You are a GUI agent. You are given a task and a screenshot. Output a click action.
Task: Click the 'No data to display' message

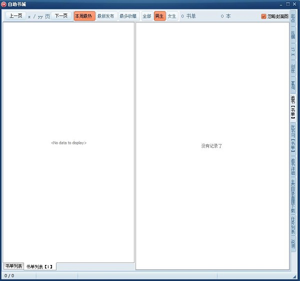[68, 142]
